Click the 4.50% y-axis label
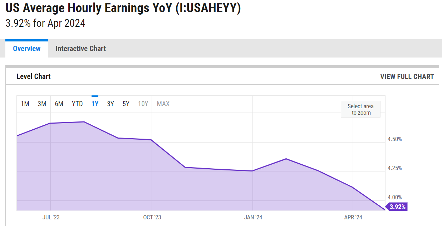Image resolution: width=442 pixels, height=229 pixels. (x=395, y=139)
